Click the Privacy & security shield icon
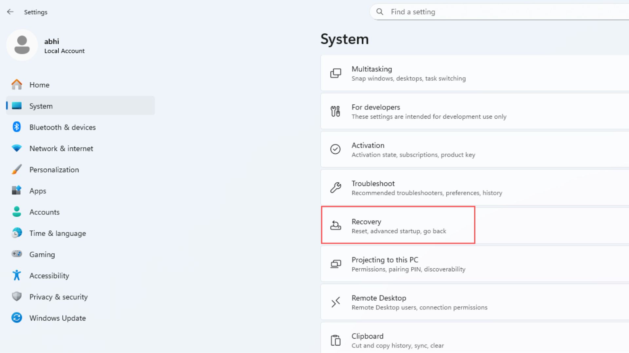This screenshot has height=353, width=629. tap(16, 296)
